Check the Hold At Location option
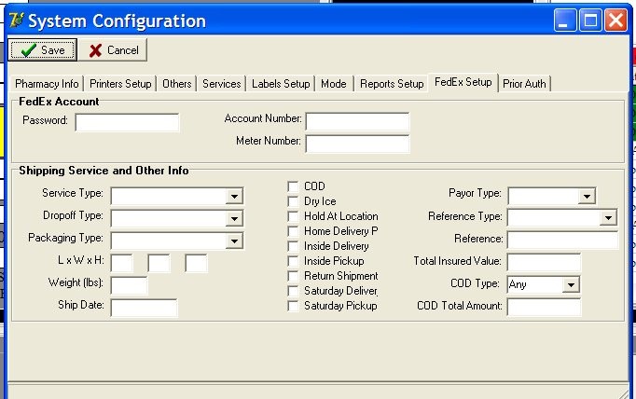Viewport: 636px width, 399px height. (294, 216)
